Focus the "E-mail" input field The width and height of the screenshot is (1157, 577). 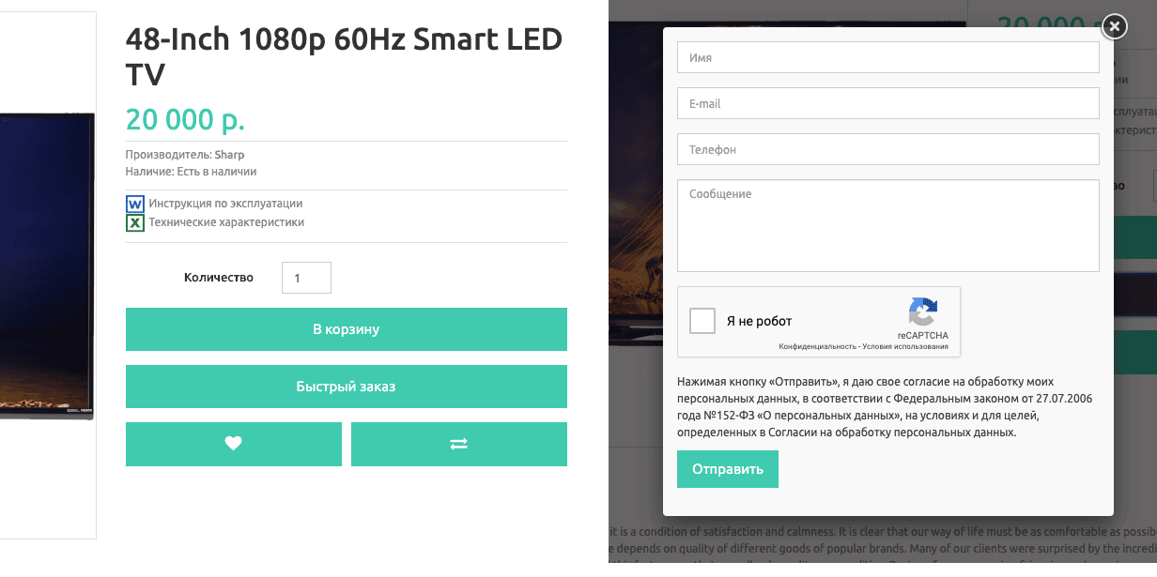click(x=888, y=103)
